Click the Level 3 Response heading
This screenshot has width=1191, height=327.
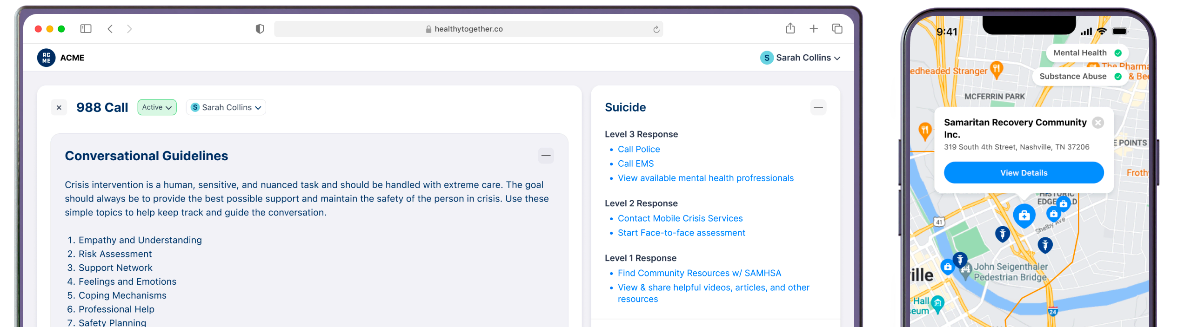[641, 134]
